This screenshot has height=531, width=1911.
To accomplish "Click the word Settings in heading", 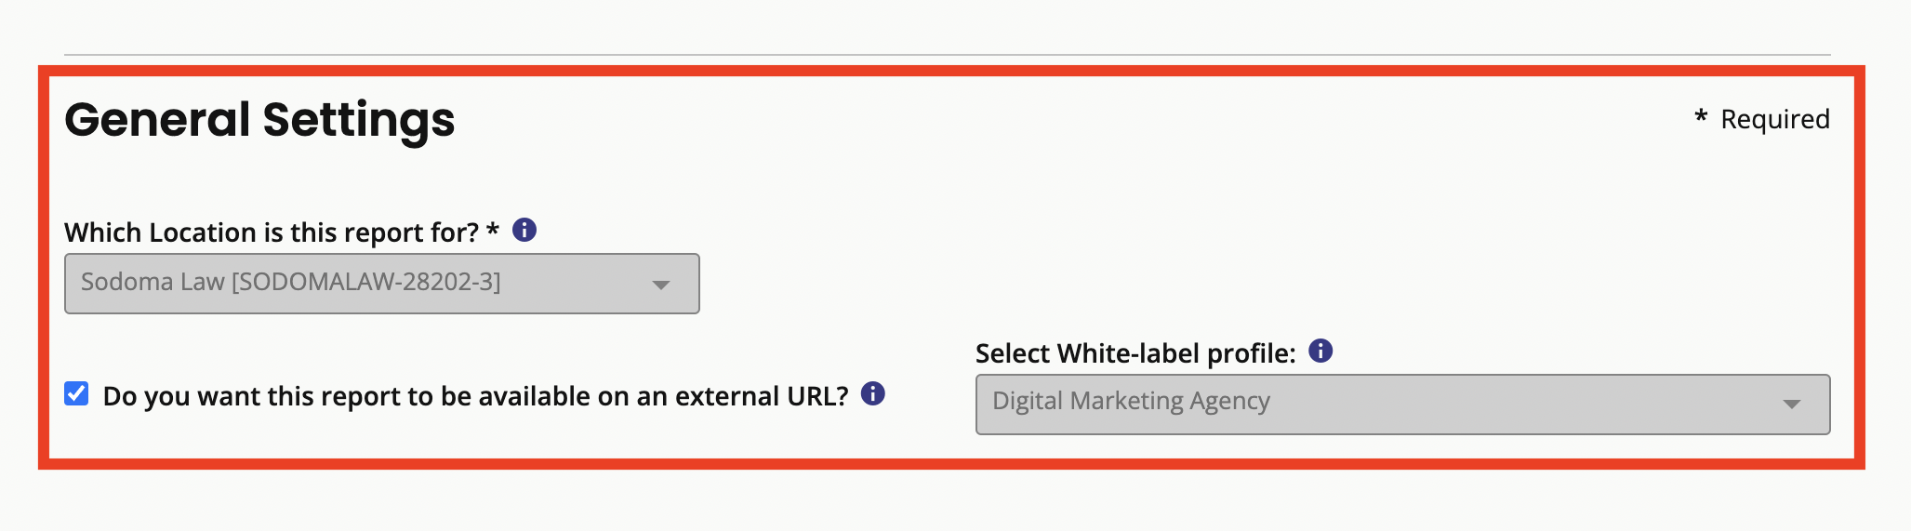I will (359, 120).
